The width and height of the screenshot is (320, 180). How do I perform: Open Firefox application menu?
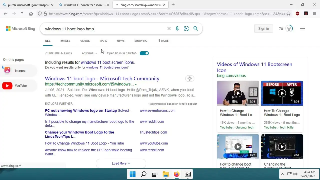coord(314,14)
